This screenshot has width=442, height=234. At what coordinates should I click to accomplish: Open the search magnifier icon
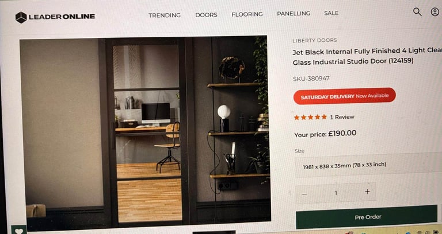(417, 12)
